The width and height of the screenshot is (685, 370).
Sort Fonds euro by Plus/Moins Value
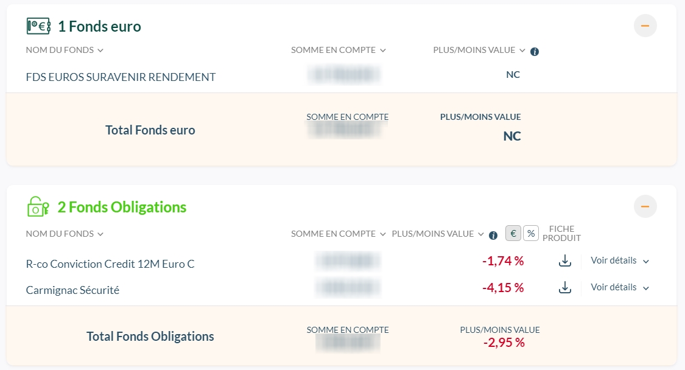(x=479, y=50)
